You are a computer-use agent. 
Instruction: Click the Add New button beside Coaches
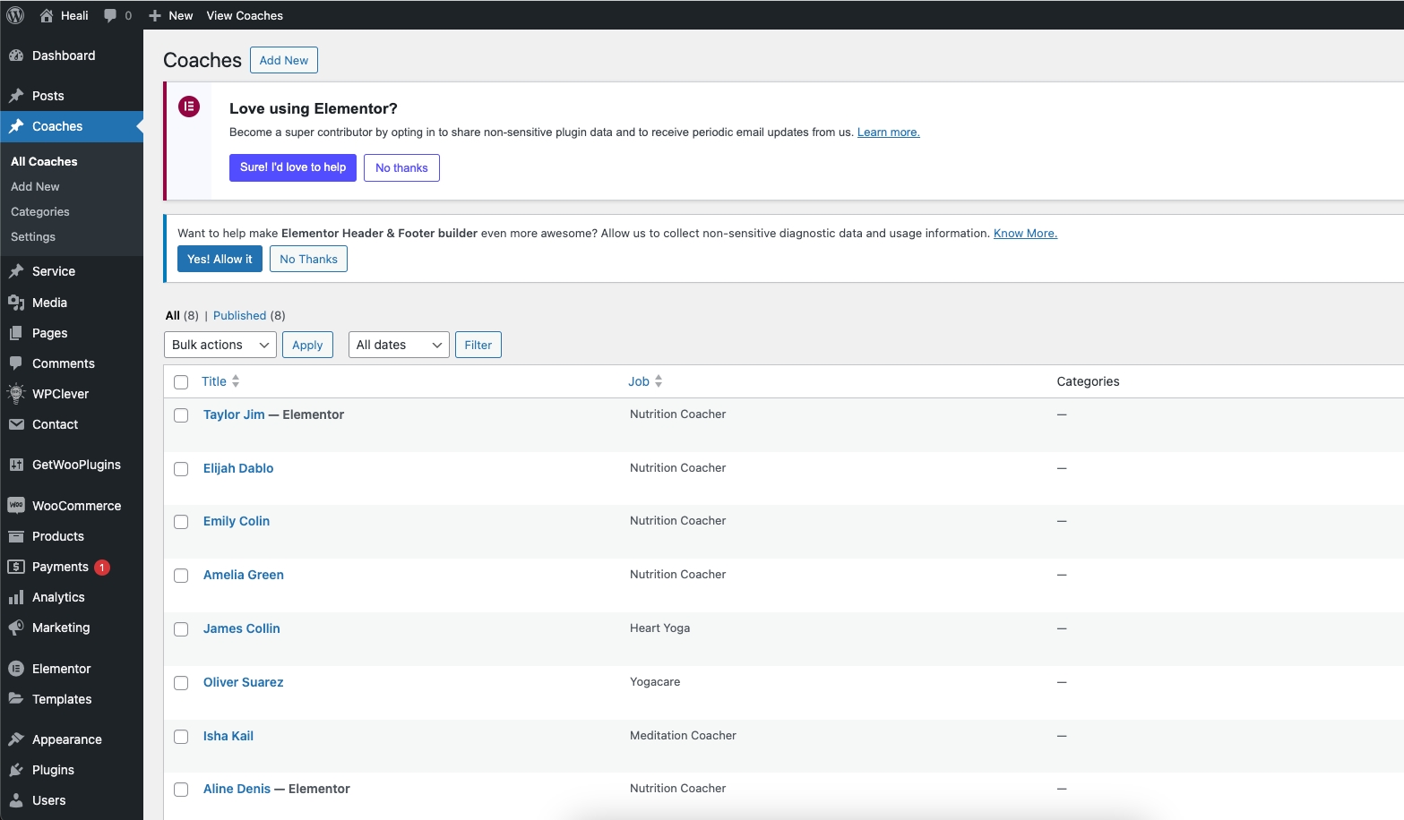click(283, 60)
